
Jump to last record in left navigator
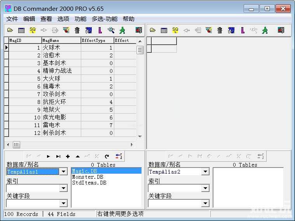pos(58,156)
